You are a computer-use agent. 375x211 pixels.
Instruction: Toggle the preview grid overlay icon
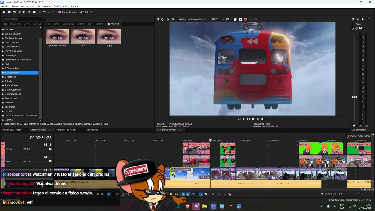[227, 19]
